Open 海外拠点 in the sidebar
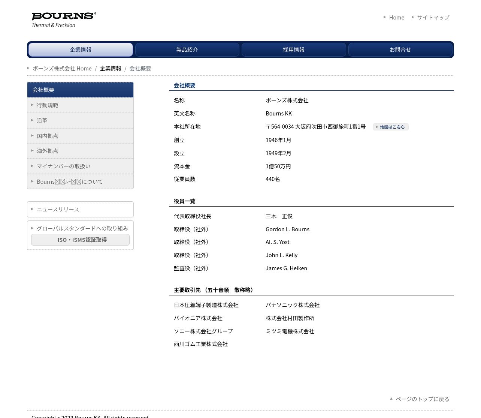This screenshot has height=418, width=481. pyautogui.click(x=80, y=151)
